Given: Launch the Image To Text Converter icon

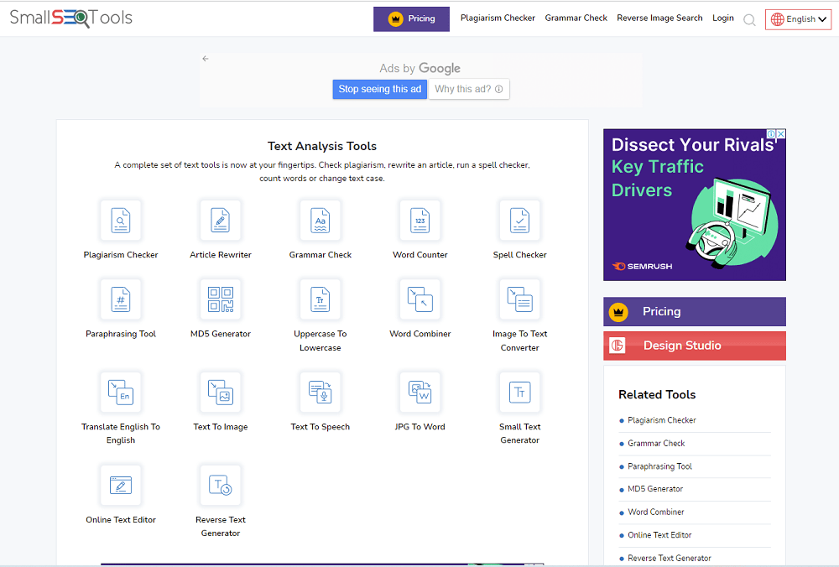Looking at the screenshot, I should [x=519, y=299].
